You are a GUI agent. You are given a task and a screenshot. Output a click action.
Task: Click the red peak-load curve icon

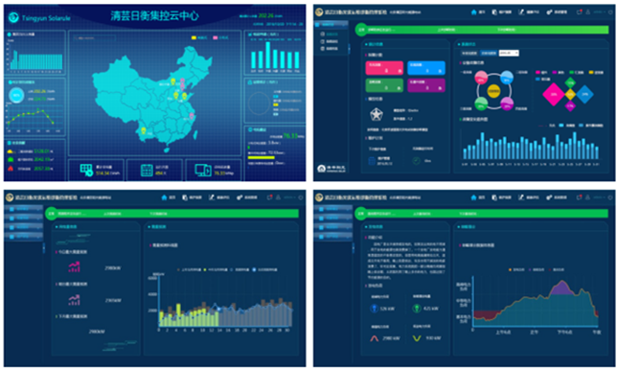pyautogui.click(x=375, y=338)
